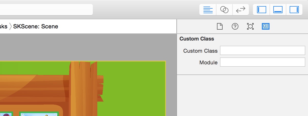The height and width of the screenshot is (116, 308).
Task: Select the Custom Class inspector tab
Action: 266,26
